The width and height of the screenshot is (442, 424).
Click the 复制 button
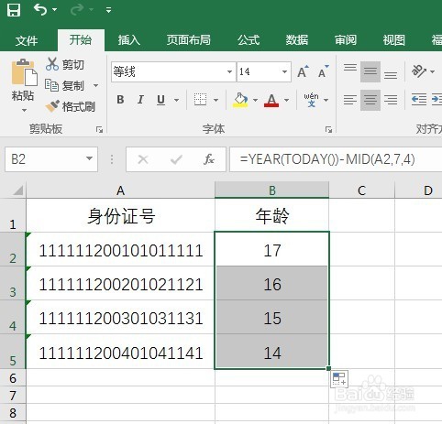[65, 85]
